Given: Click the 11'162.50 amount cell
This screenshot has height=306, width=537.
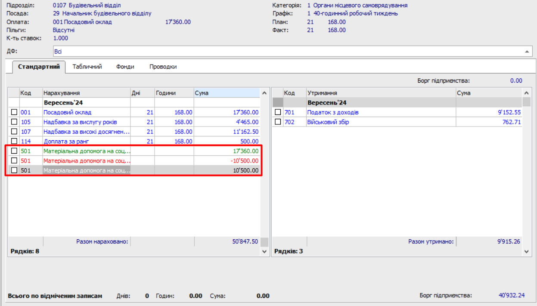Looking at the screenshot, I should tap(227, 132).
